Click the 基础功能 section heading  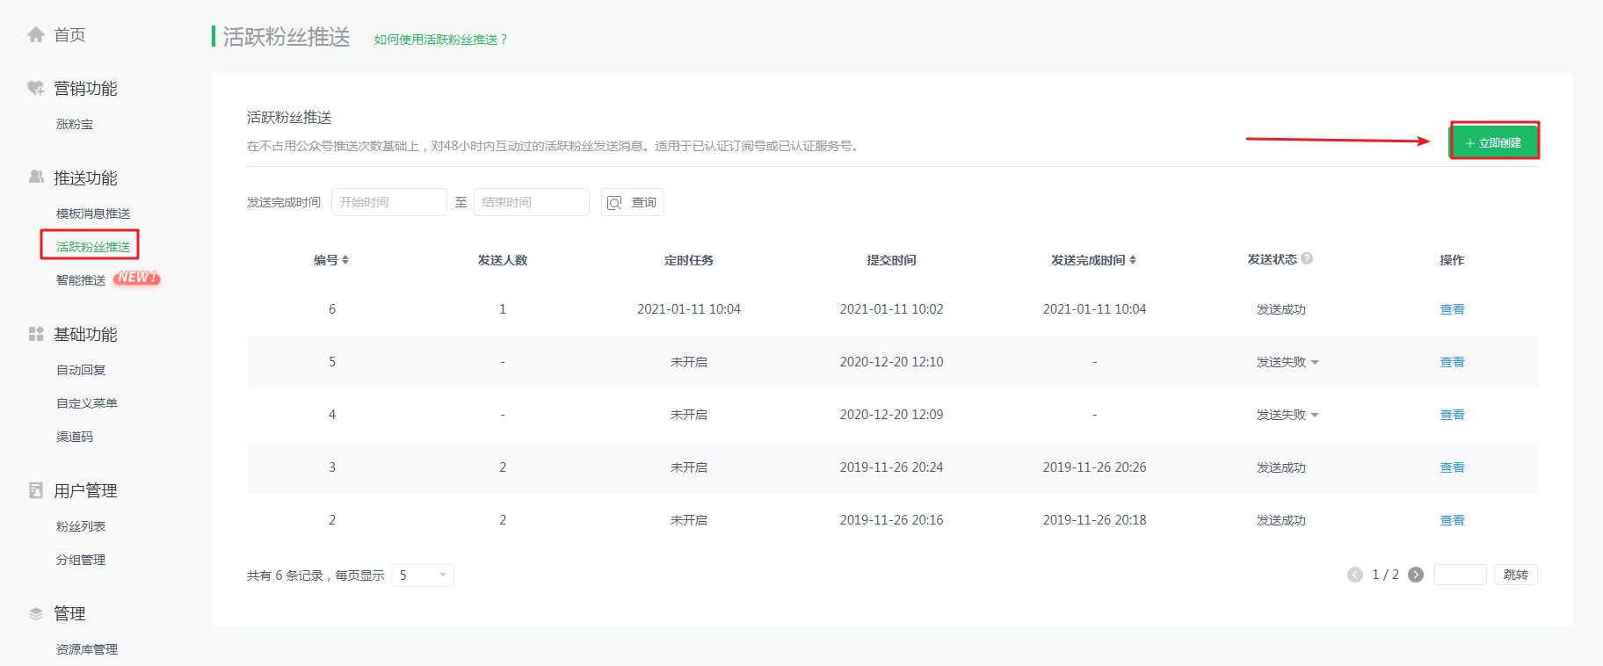[85, 334]
